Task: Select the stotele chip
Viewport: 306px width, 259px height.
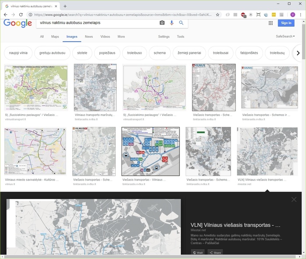Action: 82,53
